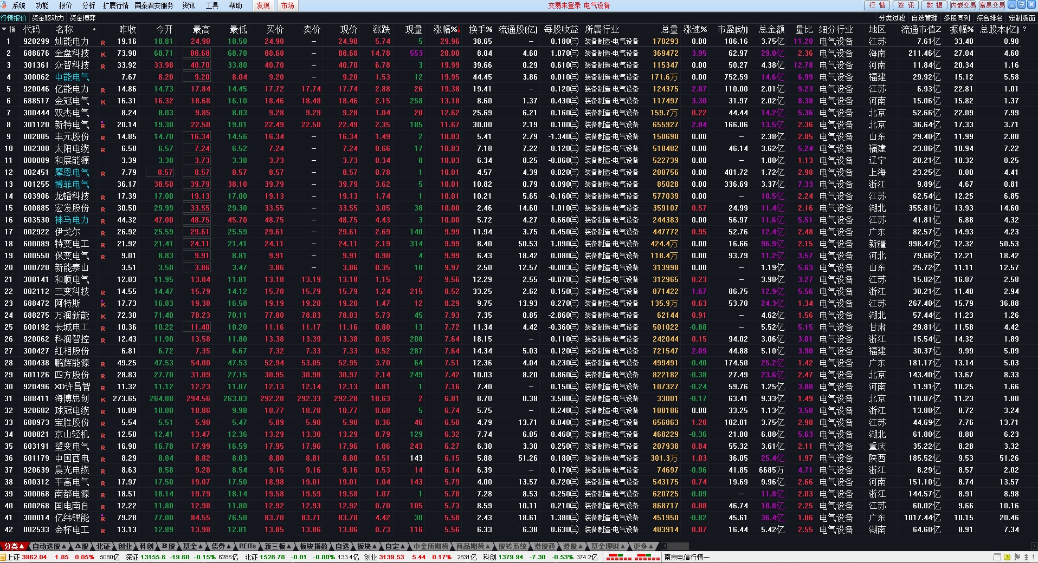Image resolution: width=1038 pixels, height=563 pixels.
Task: Click the scroll right arrow at bottom right
Action: click(x=1034, y=546)
